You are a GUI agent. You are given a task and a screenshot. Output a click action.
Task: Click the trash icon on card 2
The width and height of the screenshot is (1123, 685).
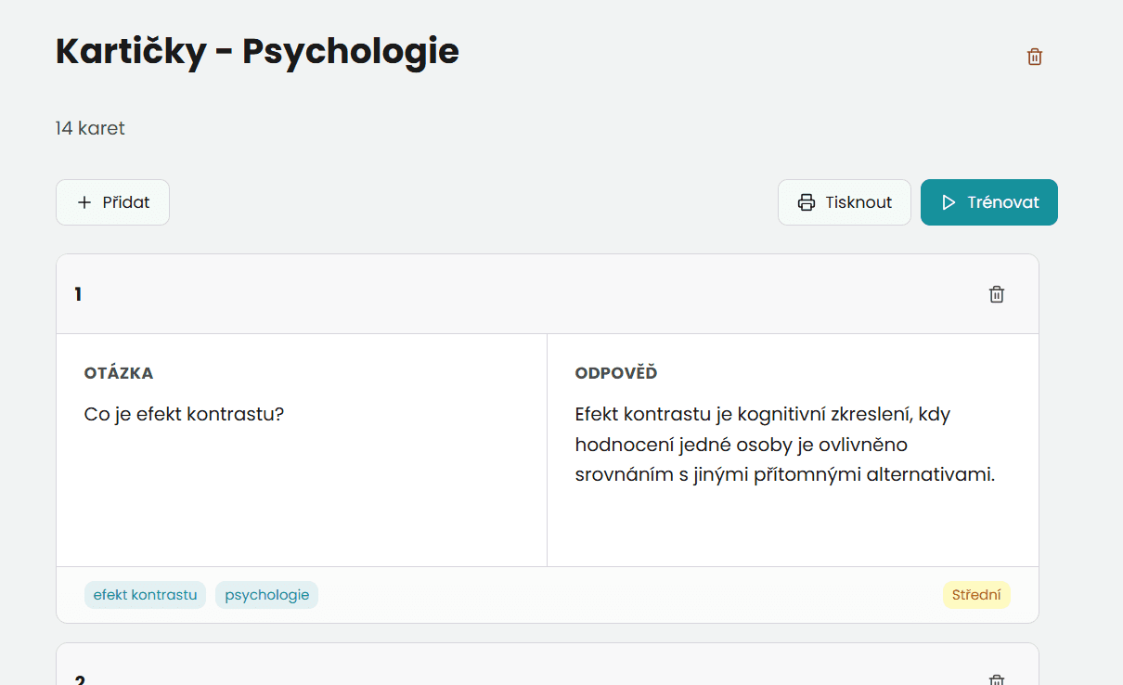tap(996, 680)
